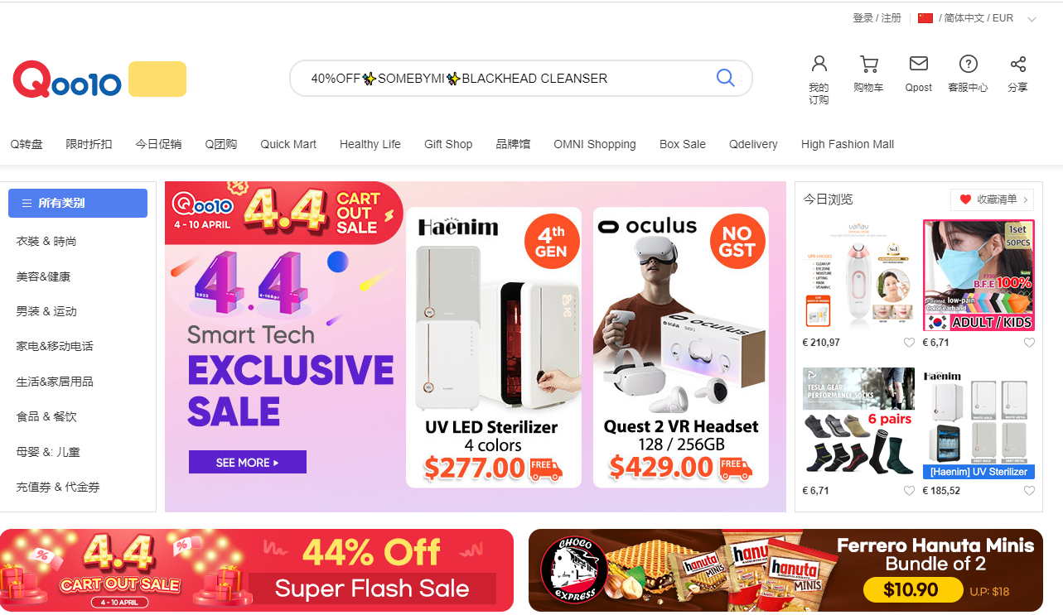The height and width of the screenshot is (615, 1063).
Task: Expand the 收藏清单 wishlist chevron
Action: point(1026,199)
